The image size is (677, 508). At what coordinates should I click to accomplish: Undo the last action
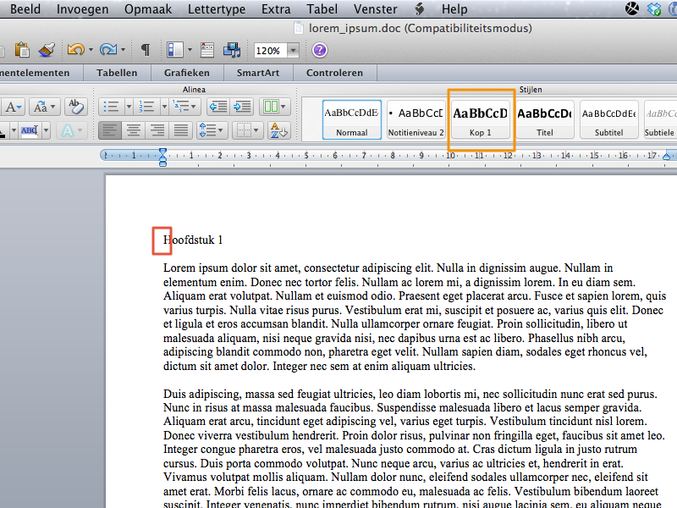pos(75,50)
